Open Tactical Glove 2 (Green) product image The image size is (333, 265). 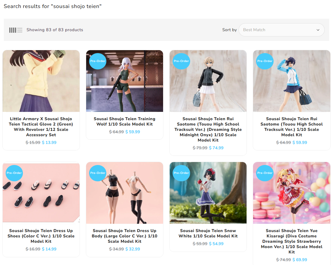41,81
